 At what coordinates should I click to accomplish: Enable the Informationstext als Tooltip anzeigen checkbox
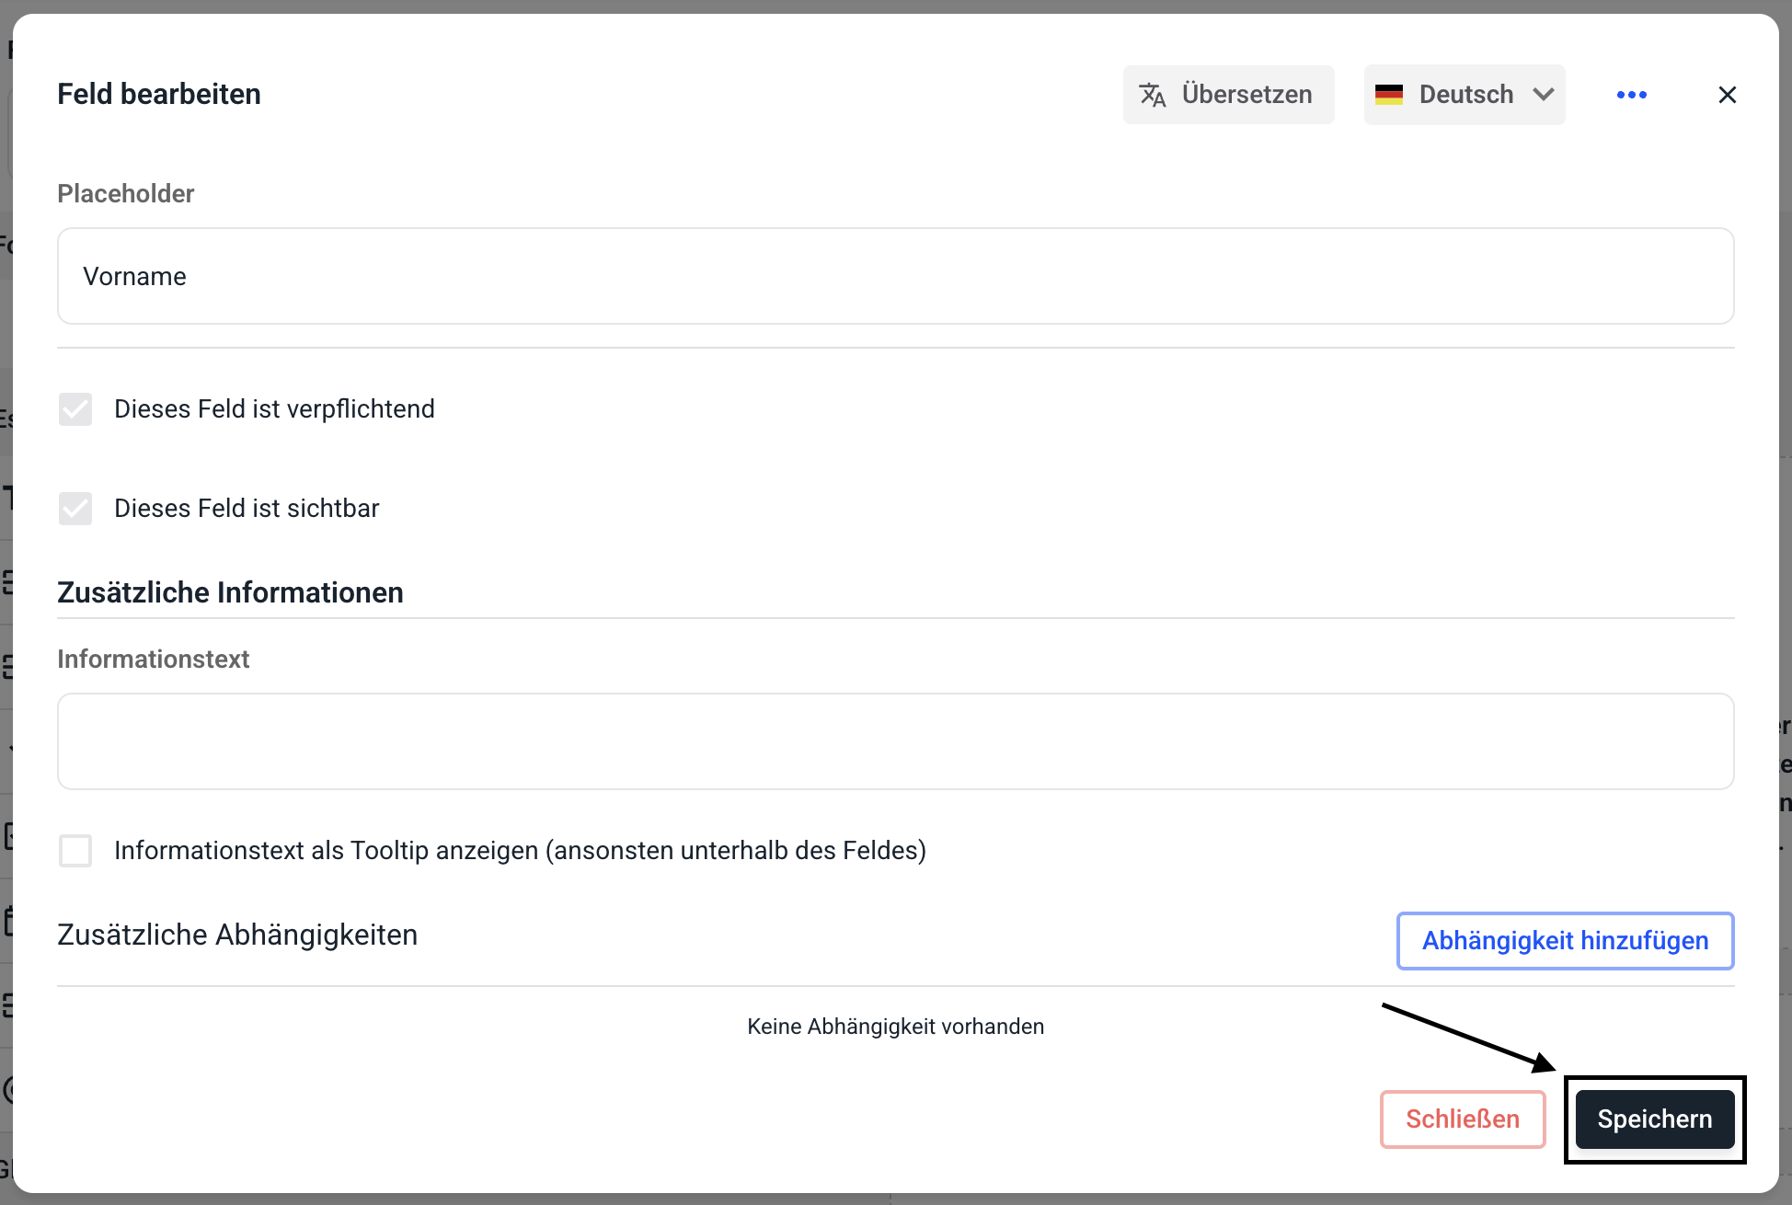click(x=75, y=851)
